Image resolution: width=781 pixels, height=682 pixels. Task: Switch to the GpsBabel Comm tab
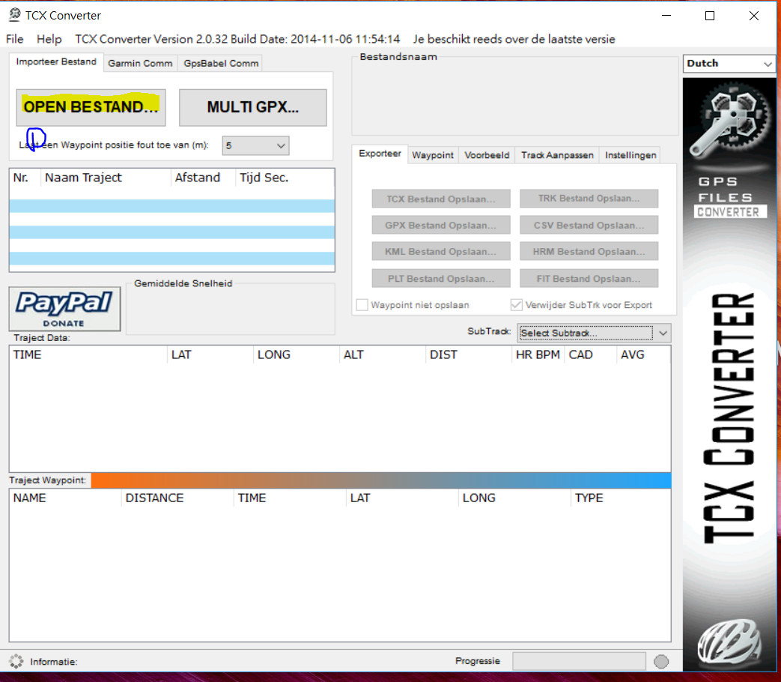pos(221,63)
